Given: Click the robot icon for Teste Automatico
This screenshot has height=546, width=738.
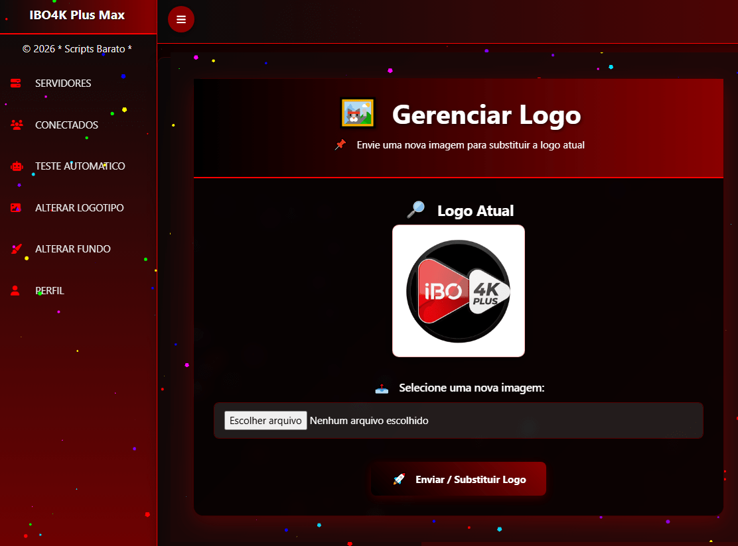Looking at the screenshot, I should [x=17, y=166].
